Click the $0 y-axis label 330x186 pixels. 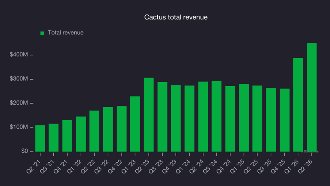(24, 151)
